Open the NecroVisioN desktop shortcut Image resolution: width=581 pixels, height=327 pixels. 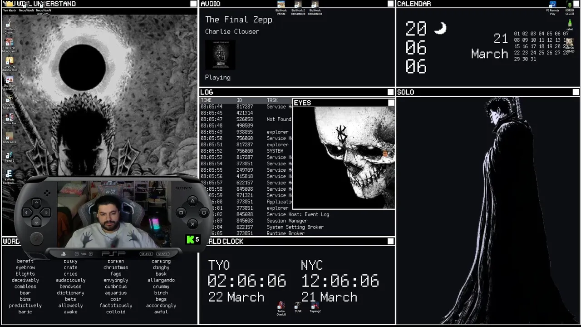(26, 6)
